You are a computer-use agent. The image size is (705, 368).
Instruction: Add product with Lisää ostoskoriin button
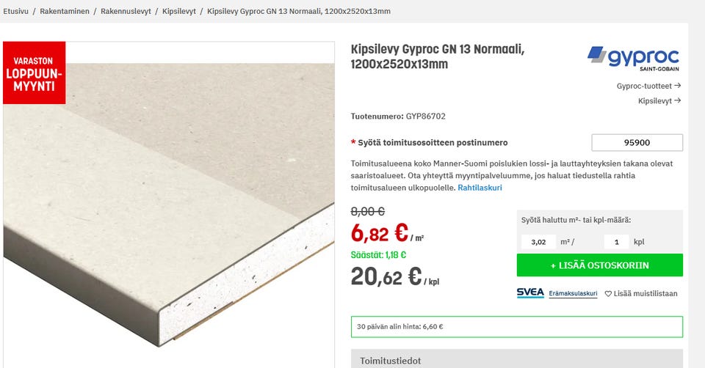pos(600,265)
